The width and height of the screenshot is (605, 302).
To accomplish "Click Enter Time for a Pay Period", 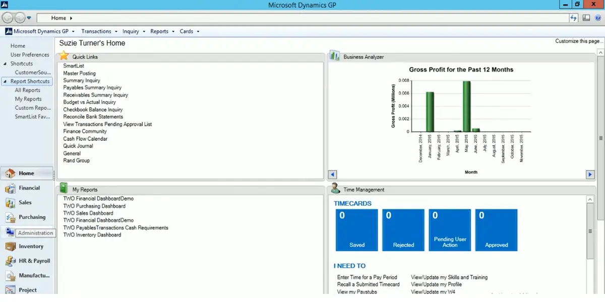I will pos(367,277).
